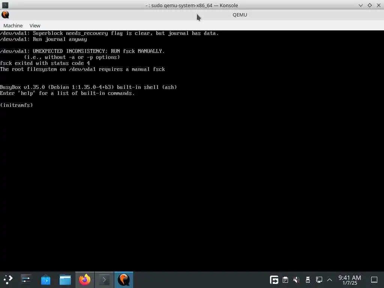This screenshot has height=288, width=384.
Task: Minimize the Konsole window
Action: tap(360, 5)
